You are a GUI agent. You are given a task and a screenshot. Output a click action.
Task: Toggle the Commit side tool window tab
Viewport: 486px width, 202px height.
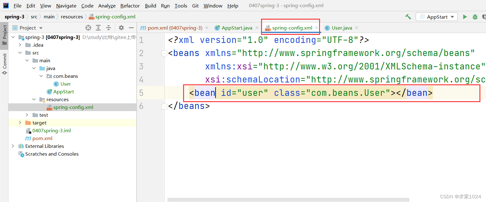[x=4, y=64]
